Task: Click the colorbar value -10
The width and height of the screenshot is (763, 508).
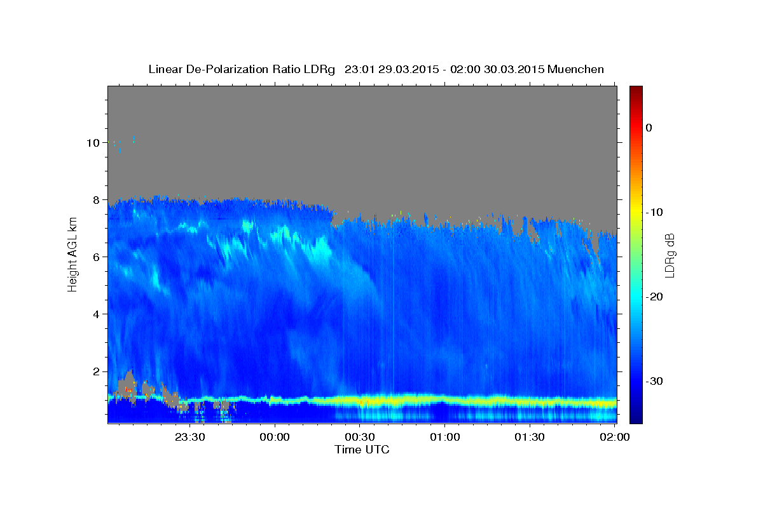Action: click(x=655, y=212)
